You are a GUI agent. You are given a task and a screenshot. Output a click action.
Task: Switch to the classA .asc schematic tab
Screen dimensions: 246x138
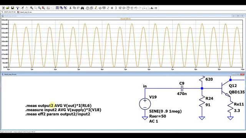pos(8,12)
